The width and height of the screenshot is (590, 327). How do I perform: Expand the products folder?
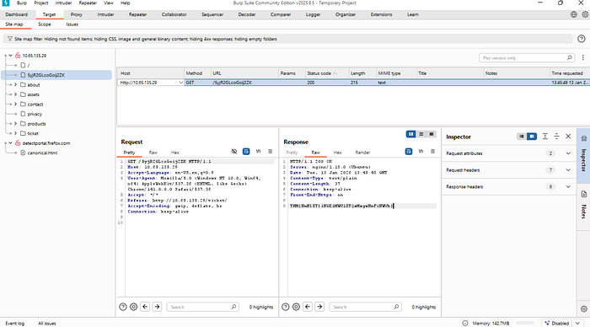pos(15,123)
